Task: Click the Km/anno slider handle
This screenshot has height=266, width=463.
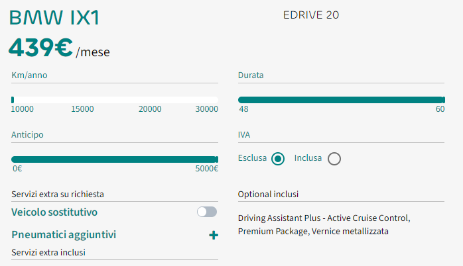Action: point(13,100)
